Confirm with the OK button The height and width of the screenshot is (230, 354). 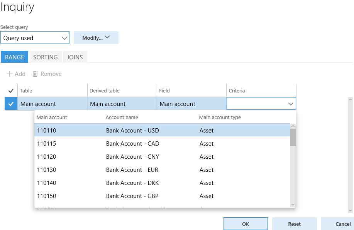[246, 224]
